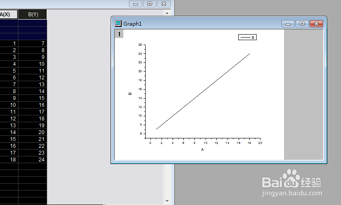Click the A(X) column header
The width and height of the screenshot is (341, 205).
pyautogui.click(x=9, y=15)
